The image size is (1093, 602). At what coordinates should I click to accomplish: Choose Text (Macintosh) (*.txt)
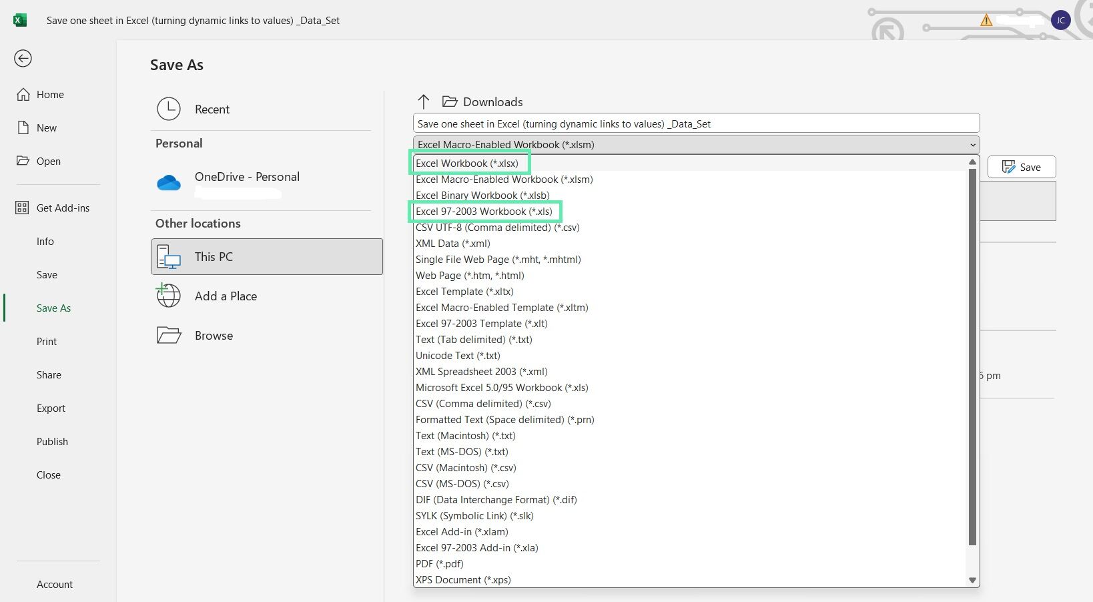690,435
